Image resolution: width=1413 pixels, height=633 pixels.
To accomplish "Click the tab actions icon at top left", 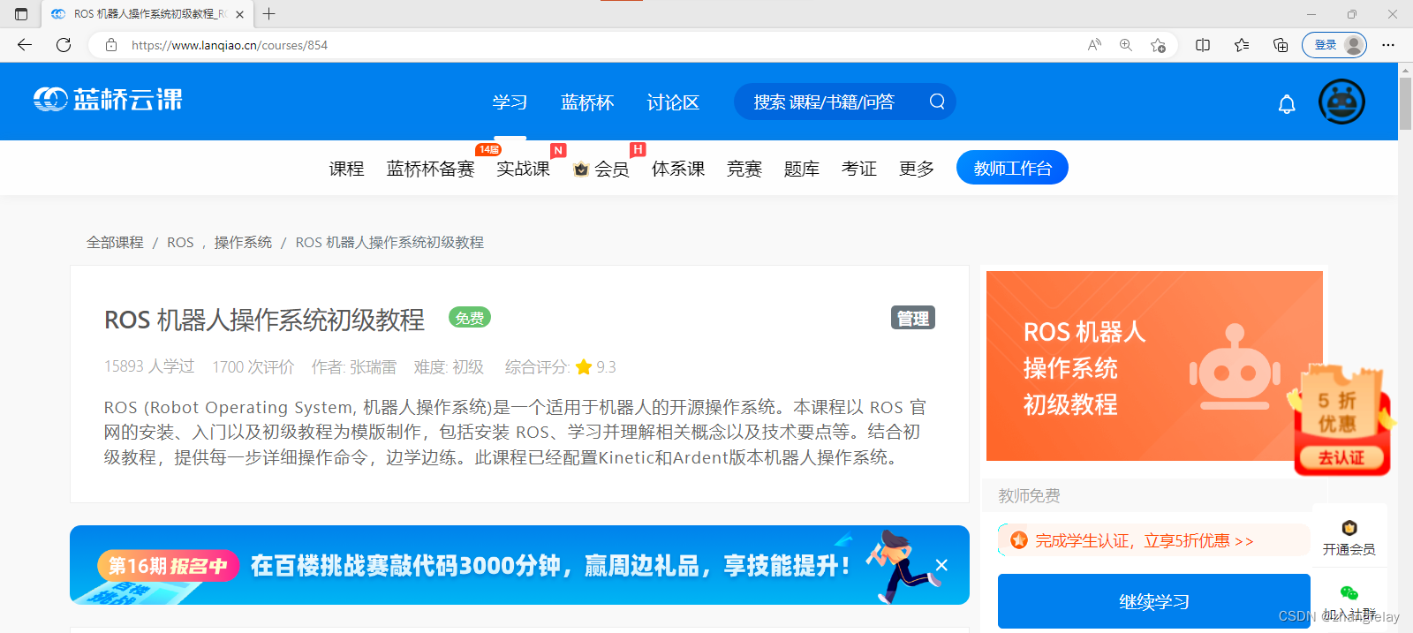I will (21, 14).
